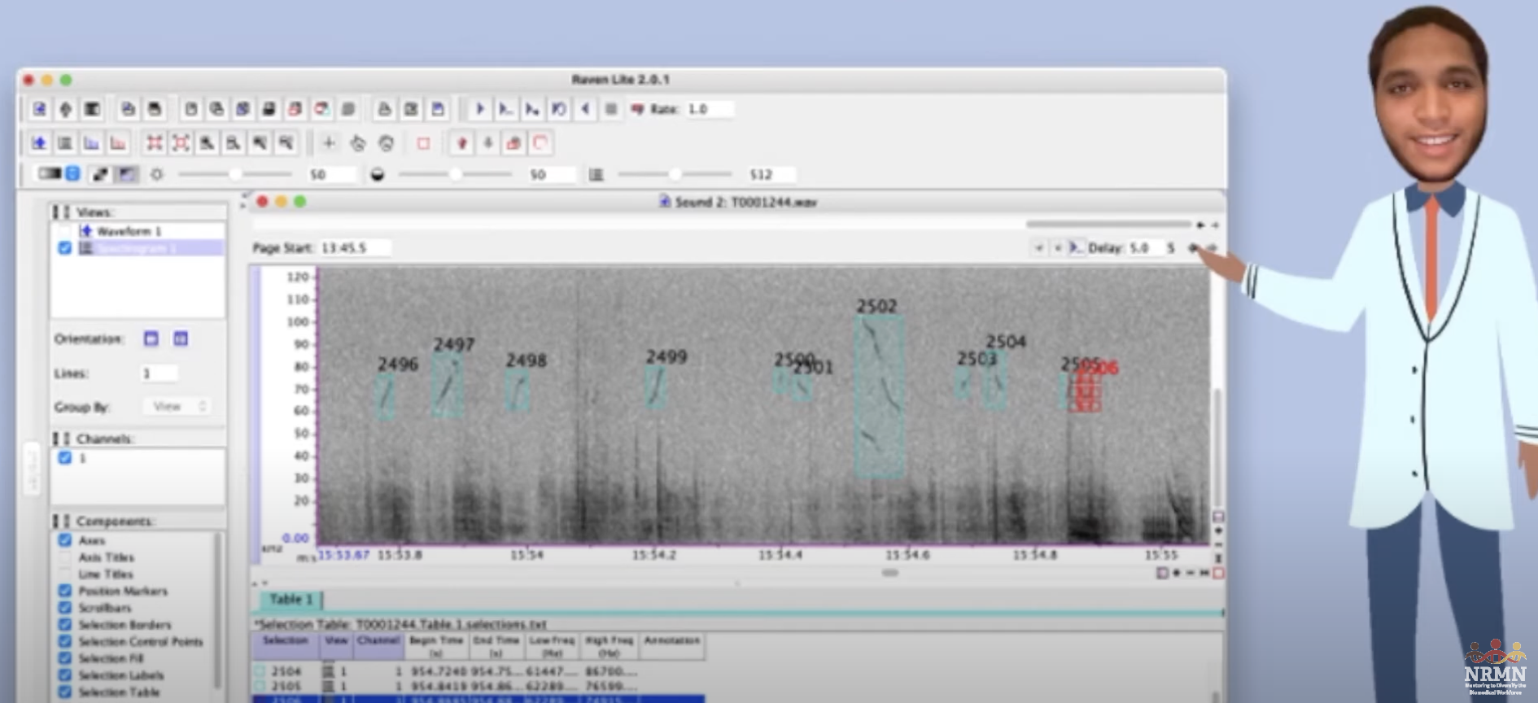Click the half-filled contrast icon
Viewport: 1538px width, 703px height.
click(x=377, y=174)
